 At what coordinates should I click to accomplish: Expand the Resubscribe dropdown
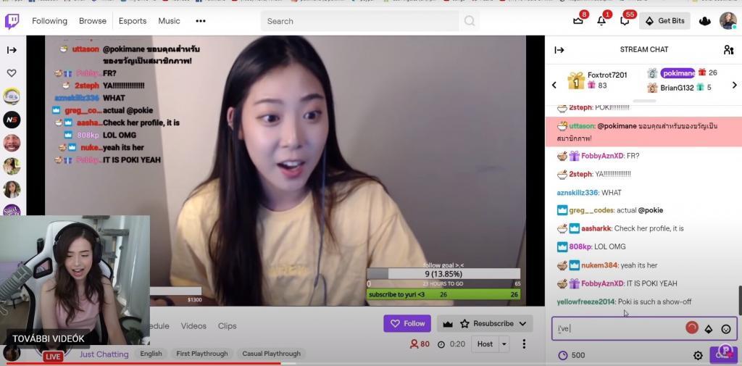click(x=521, y=323)
